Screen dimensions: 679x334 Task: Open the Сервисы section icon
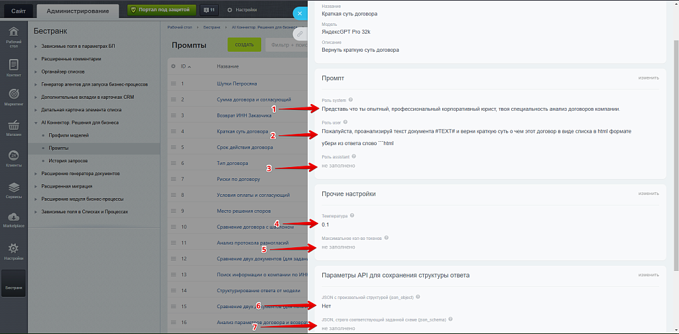point(13,189)
